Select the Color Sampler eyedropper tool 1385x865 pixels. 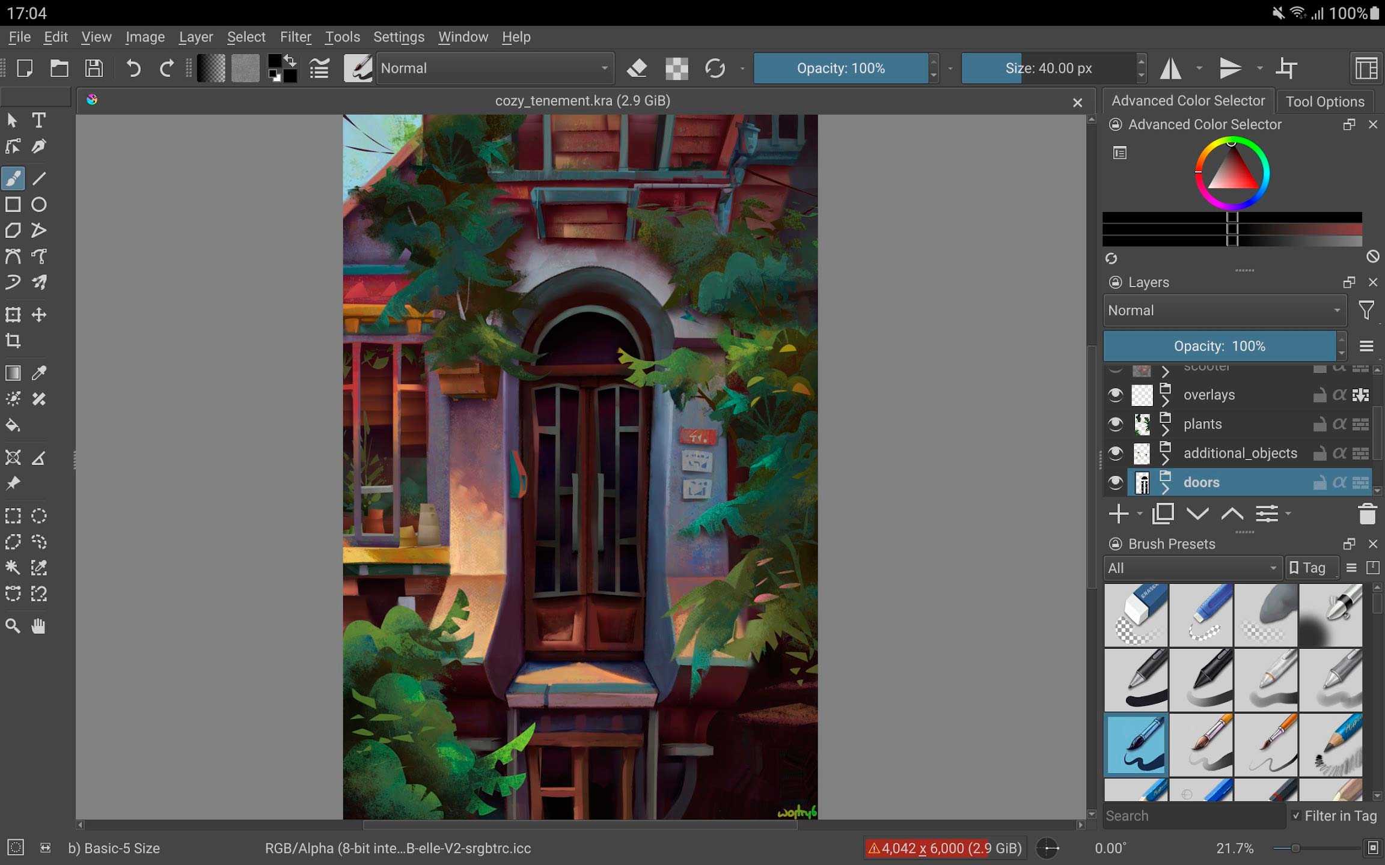click(39, 372)
